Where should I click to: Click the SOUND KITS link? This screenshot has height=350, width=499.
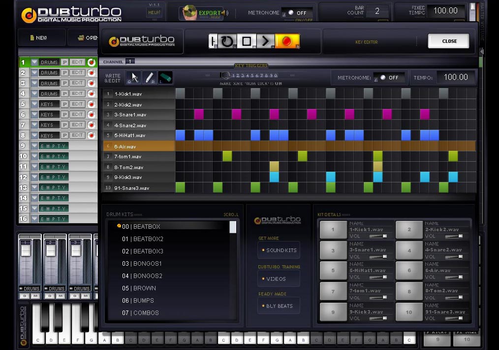(x=279, y=250)
